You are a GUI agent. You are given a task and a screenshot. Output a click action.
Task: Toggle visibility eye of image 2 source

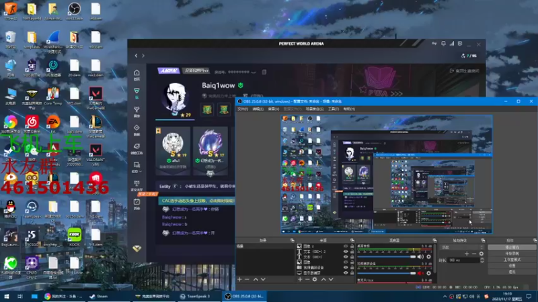[x=346, y=246]
